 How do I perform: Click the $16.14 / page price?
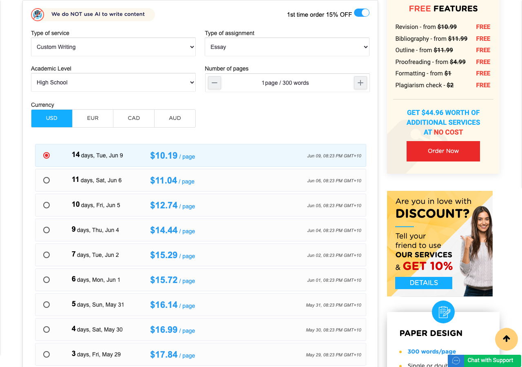click(x=173, y=305)
